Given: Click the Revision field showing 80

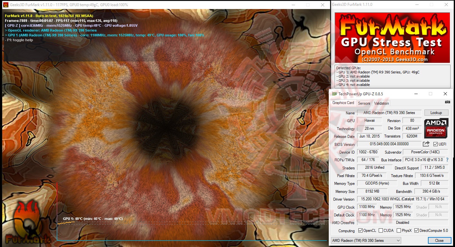Looking at the screenshot, I should point(412,120).
